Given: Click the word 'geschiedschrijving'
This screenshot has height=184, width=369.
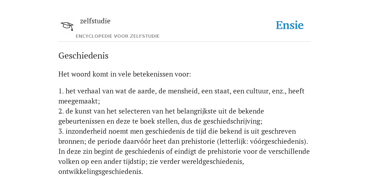Looking at the screenshot, I should click(232, 121).
